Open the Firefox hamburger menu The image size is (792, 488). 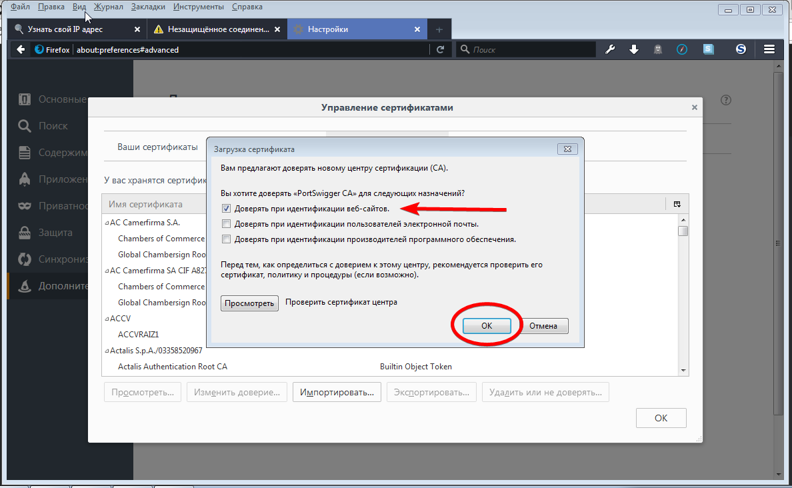point(769,49)
